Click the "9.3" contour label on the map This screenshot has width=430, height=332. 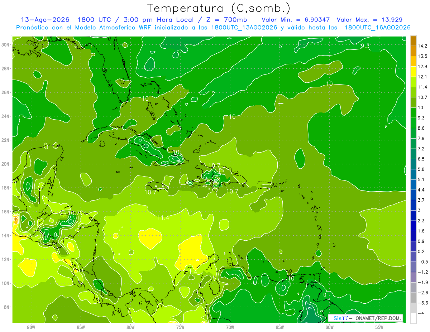(x=365, y=45)
